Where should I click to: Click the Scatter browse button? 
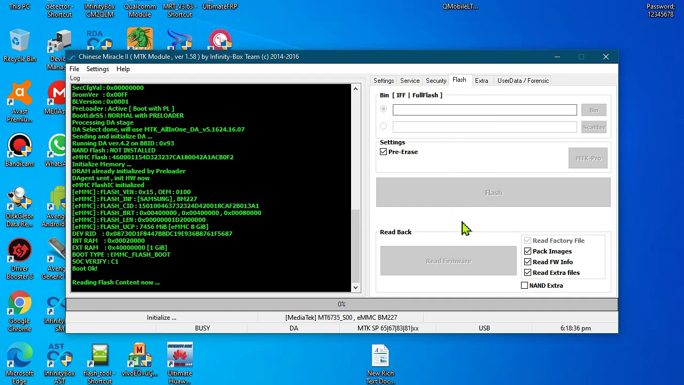pyautogui.click(x=594, y=127)
